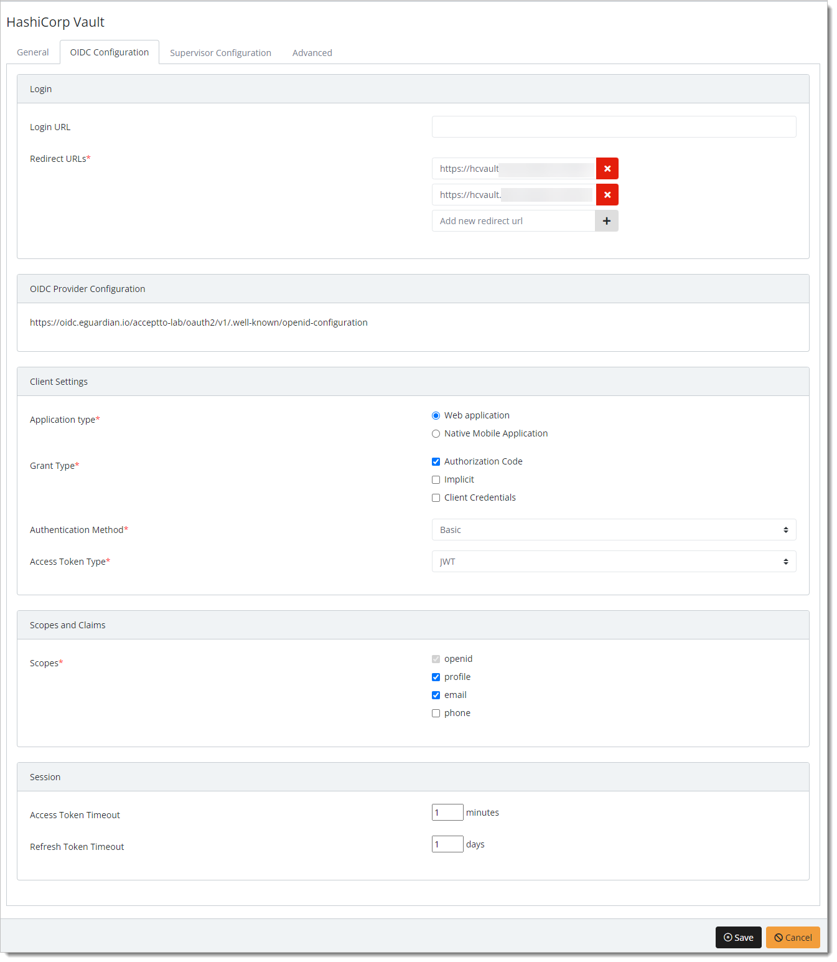This screenshot has height=962, width=837.
Task: Choose Native Mobile Application option
Action: pyautogui.click(x=436, y=433)
